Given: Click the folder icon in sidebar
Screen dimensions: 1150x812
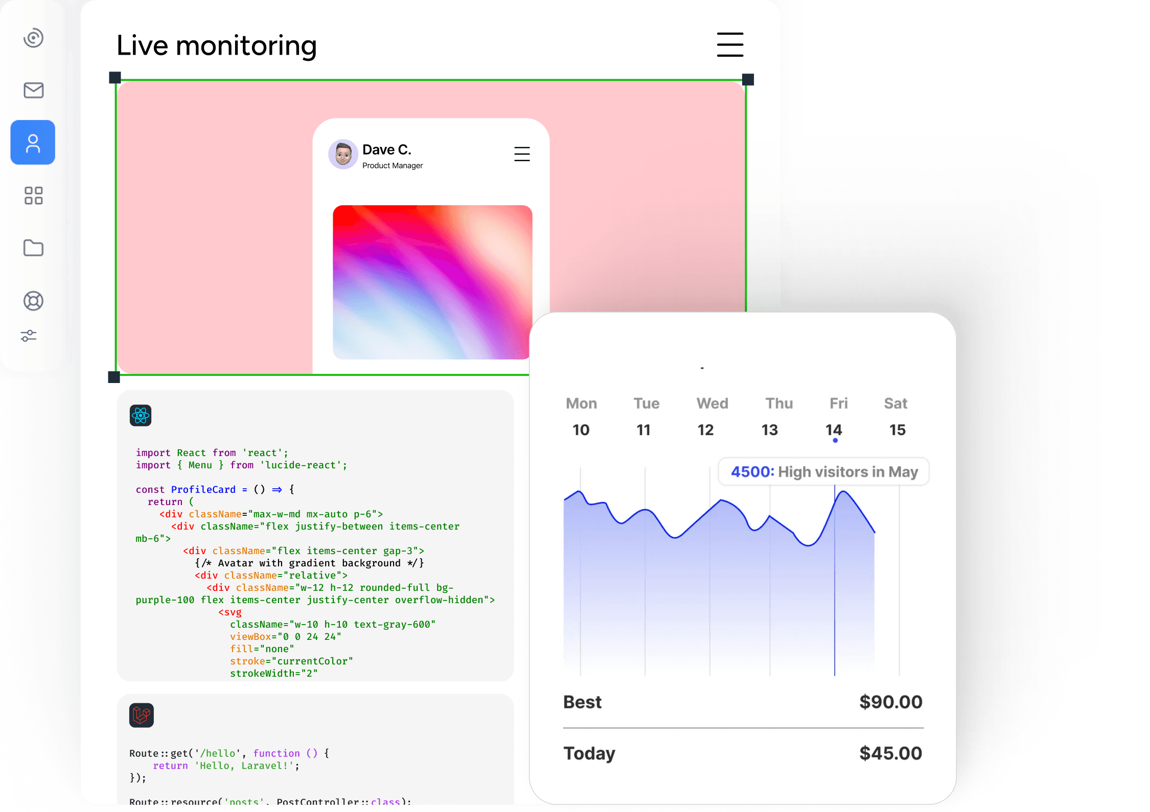Looking at the screenshot, I should [33, 248].
